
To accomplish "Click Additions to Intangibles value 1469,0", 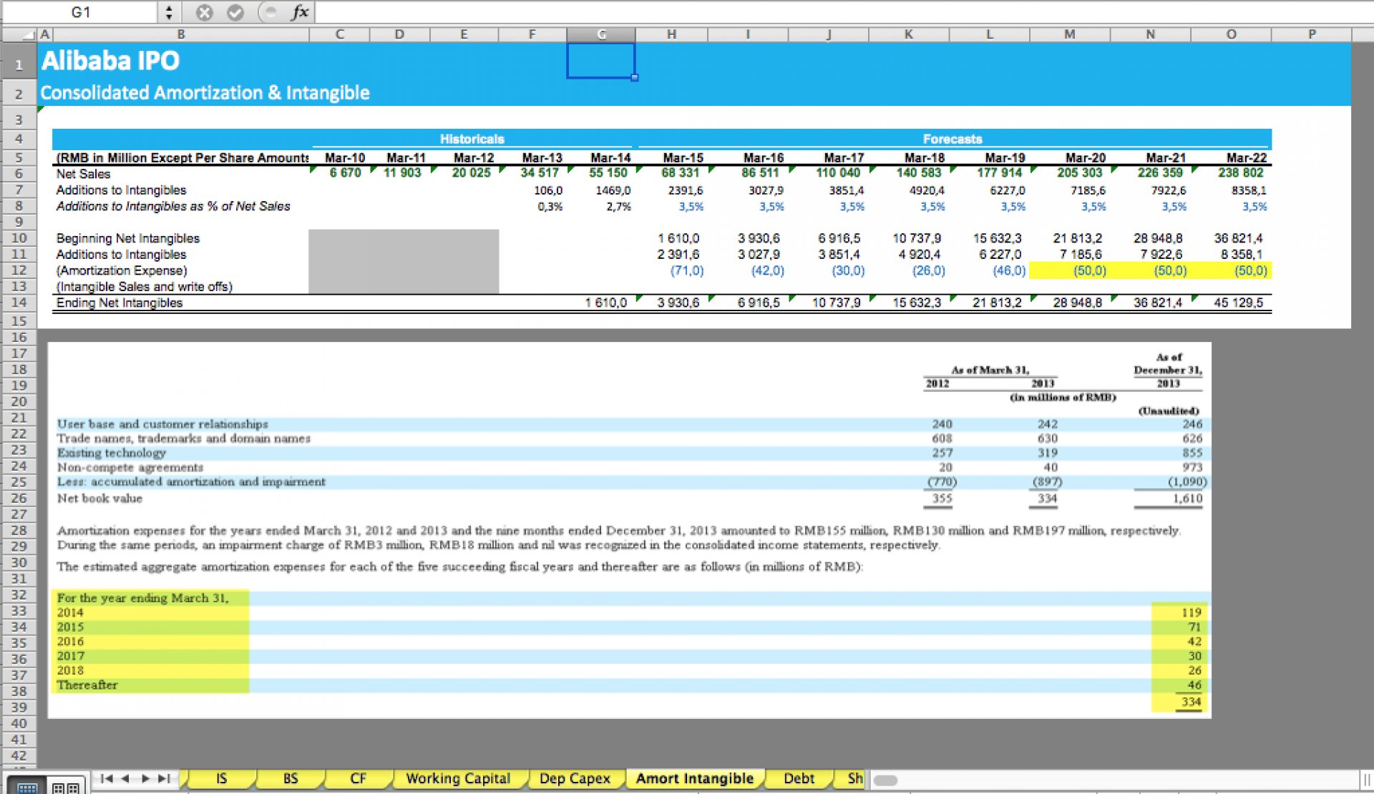I will [613, 190].
